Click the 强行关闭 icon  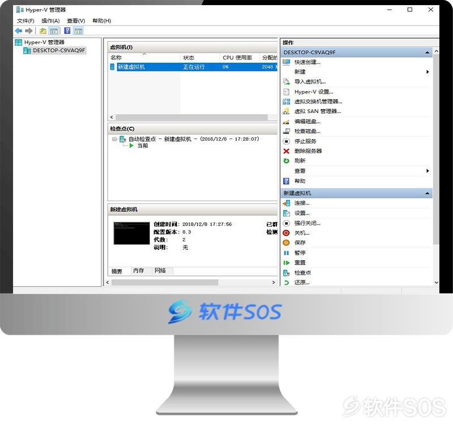tap(287, 223)
